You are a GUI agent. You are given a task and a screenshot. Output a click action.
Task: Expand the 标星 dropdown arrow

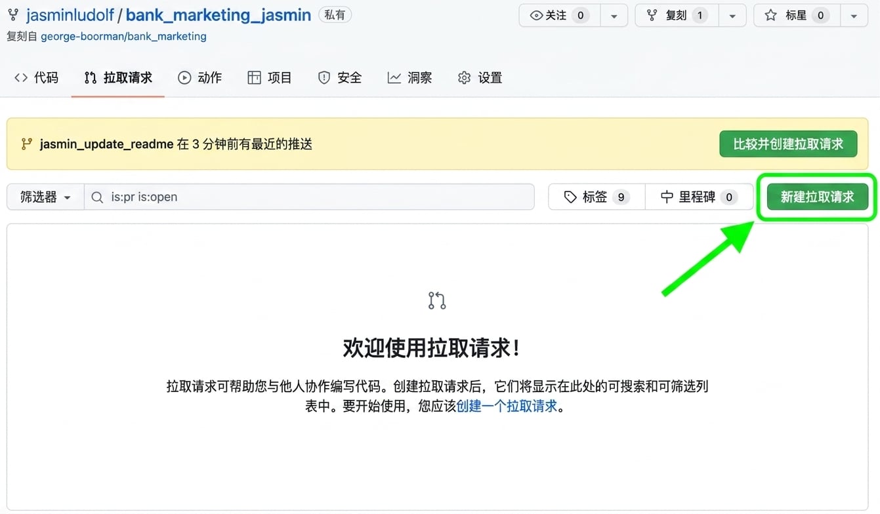853,16
